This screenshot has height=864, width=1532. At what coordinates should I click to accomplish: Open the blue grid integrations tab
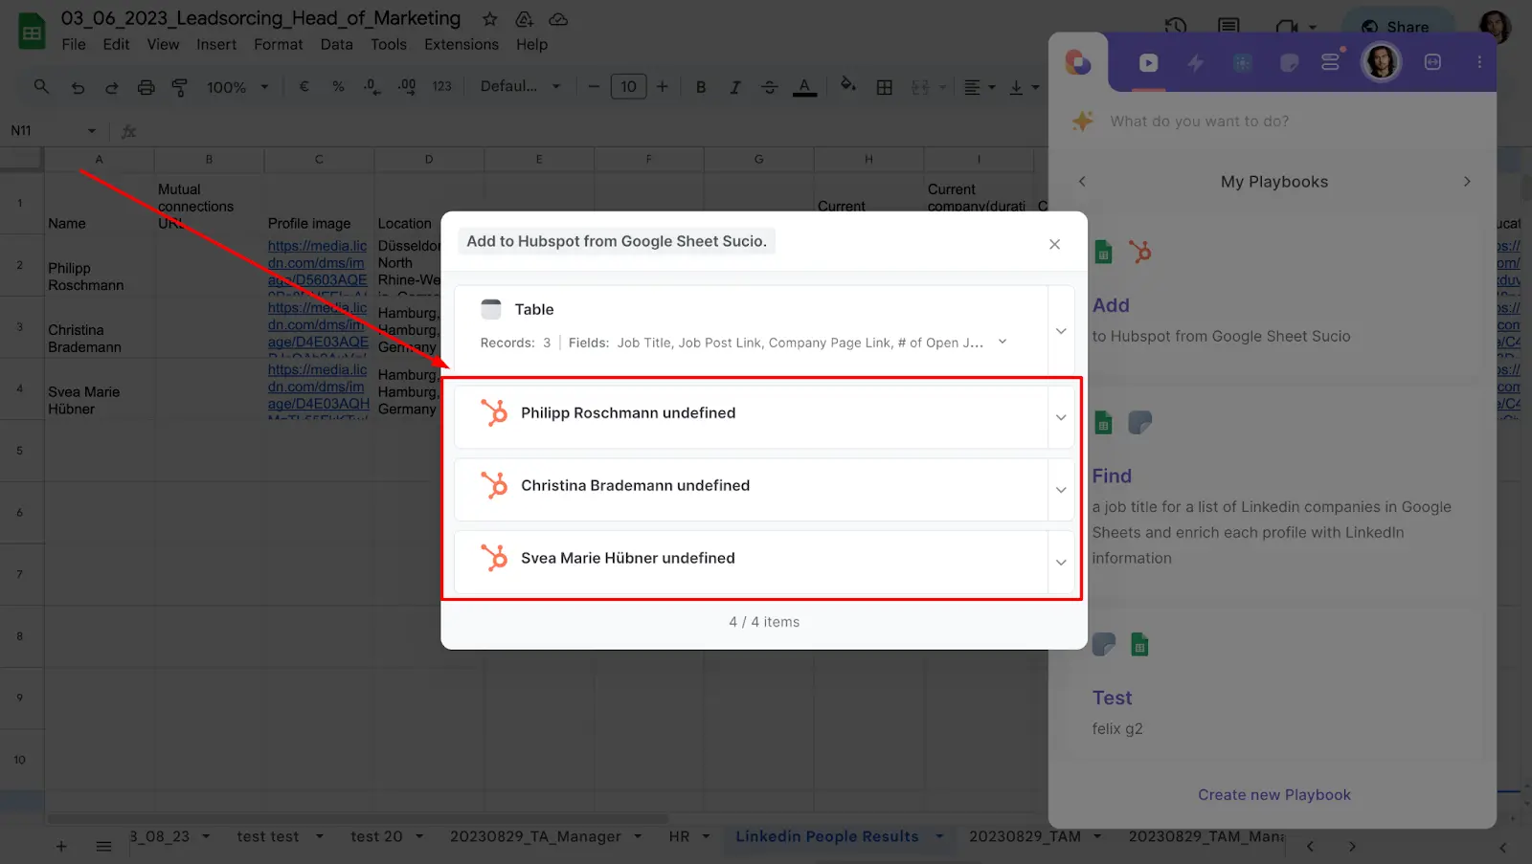click(x=1242, y=63)
